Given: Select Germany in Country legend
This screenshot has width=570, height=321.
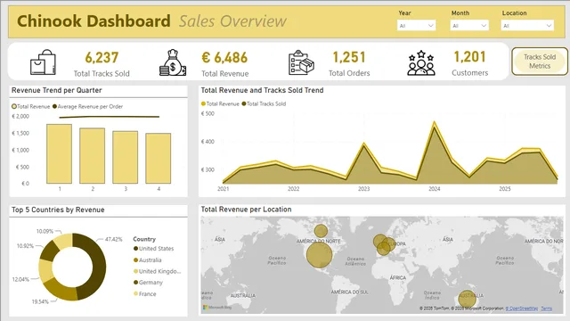Looking at the screenshot, I should pos(149,283).
